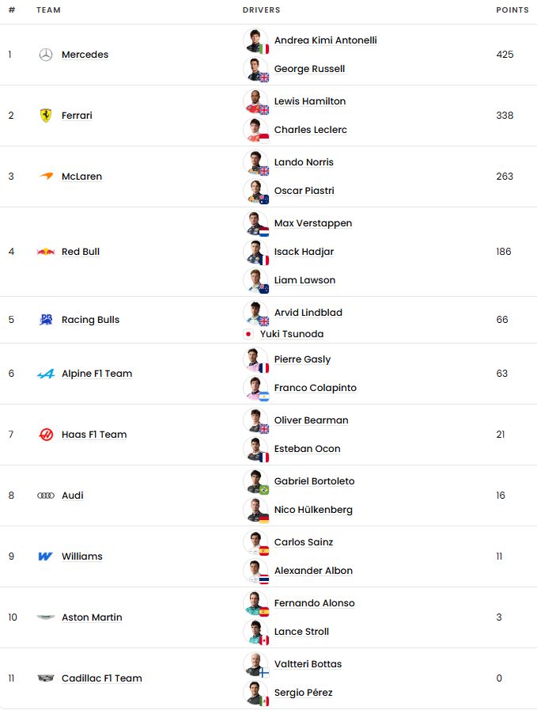The width and height of the screenshot is (537, 714).
Task: Click the TEAM column header
Action: 48,10
